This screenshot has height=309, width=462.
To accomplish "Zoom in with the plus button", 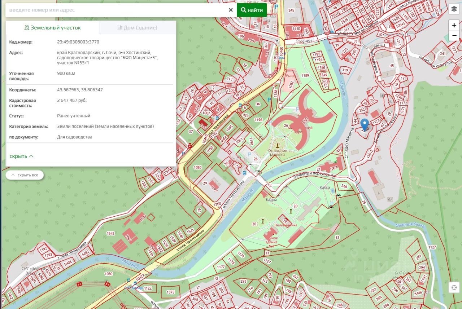I will (x=454, y=25).
